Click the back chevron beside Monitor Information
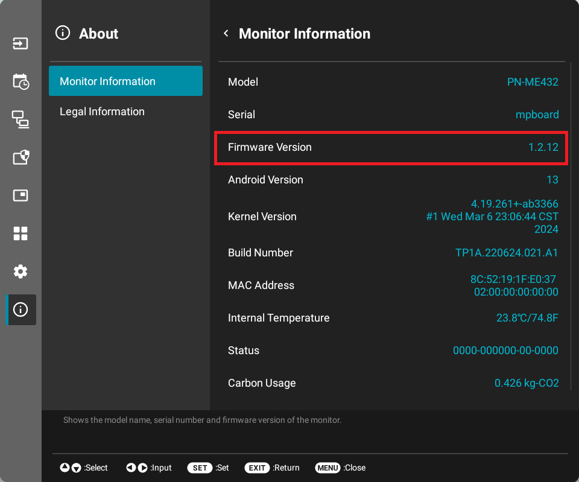This screenshot has height=482, width=579. coord(226,33)
